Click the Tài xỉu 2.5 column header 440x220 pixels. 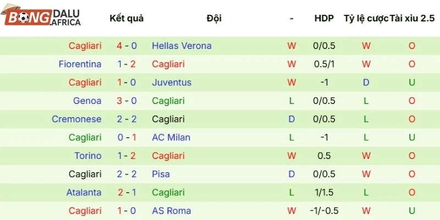(x=412, y=18)
